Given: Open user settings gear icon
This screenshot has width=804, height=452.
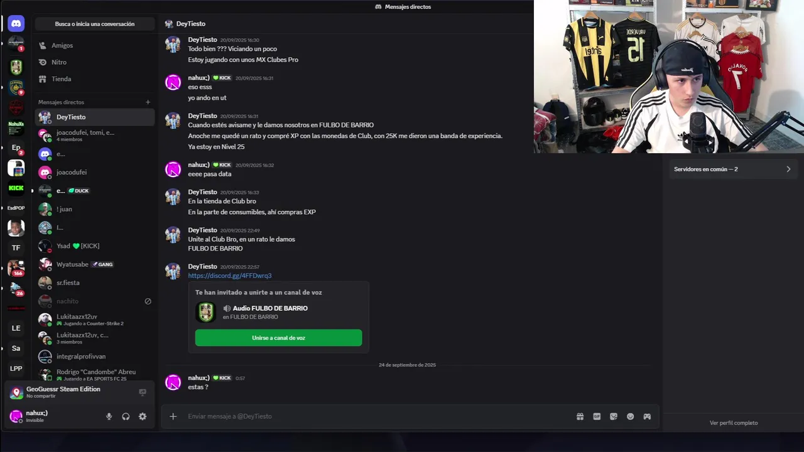Looking at the screenshot, I should tap(143, 416).
